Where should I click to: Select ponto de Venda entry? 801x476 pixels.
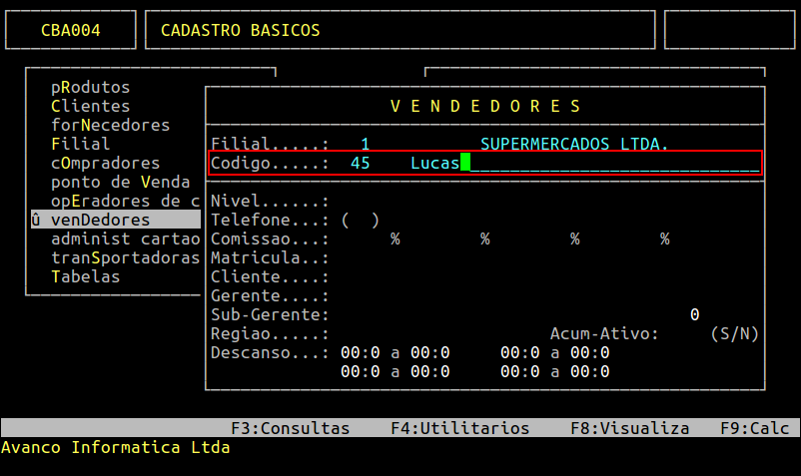click(x=121, y=183)
